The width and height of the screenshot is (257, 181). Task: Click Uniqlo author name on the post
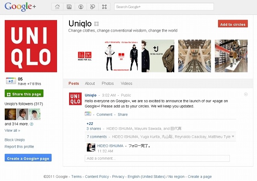91,95
